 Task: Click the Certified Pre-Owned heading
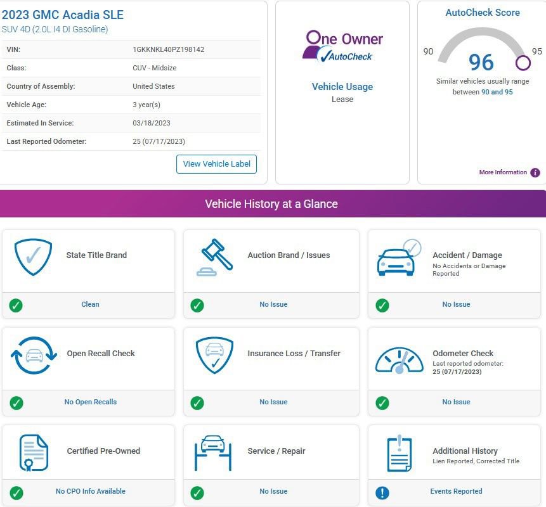103,451
